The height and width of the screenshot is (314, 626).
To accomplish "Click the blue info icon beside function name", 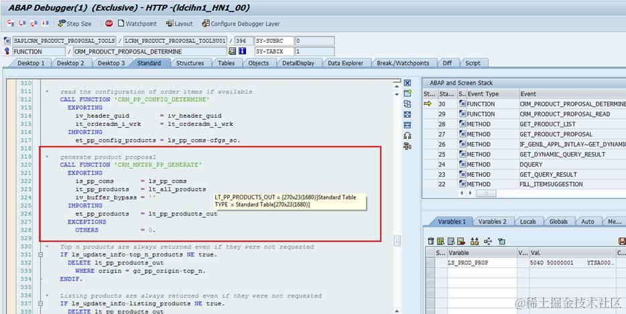I will (x=243, y=51).
